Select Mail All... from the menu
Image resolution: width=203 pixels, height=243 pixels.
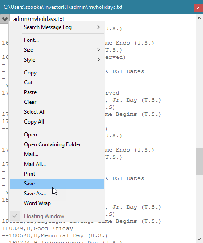(x=57, y=164)
